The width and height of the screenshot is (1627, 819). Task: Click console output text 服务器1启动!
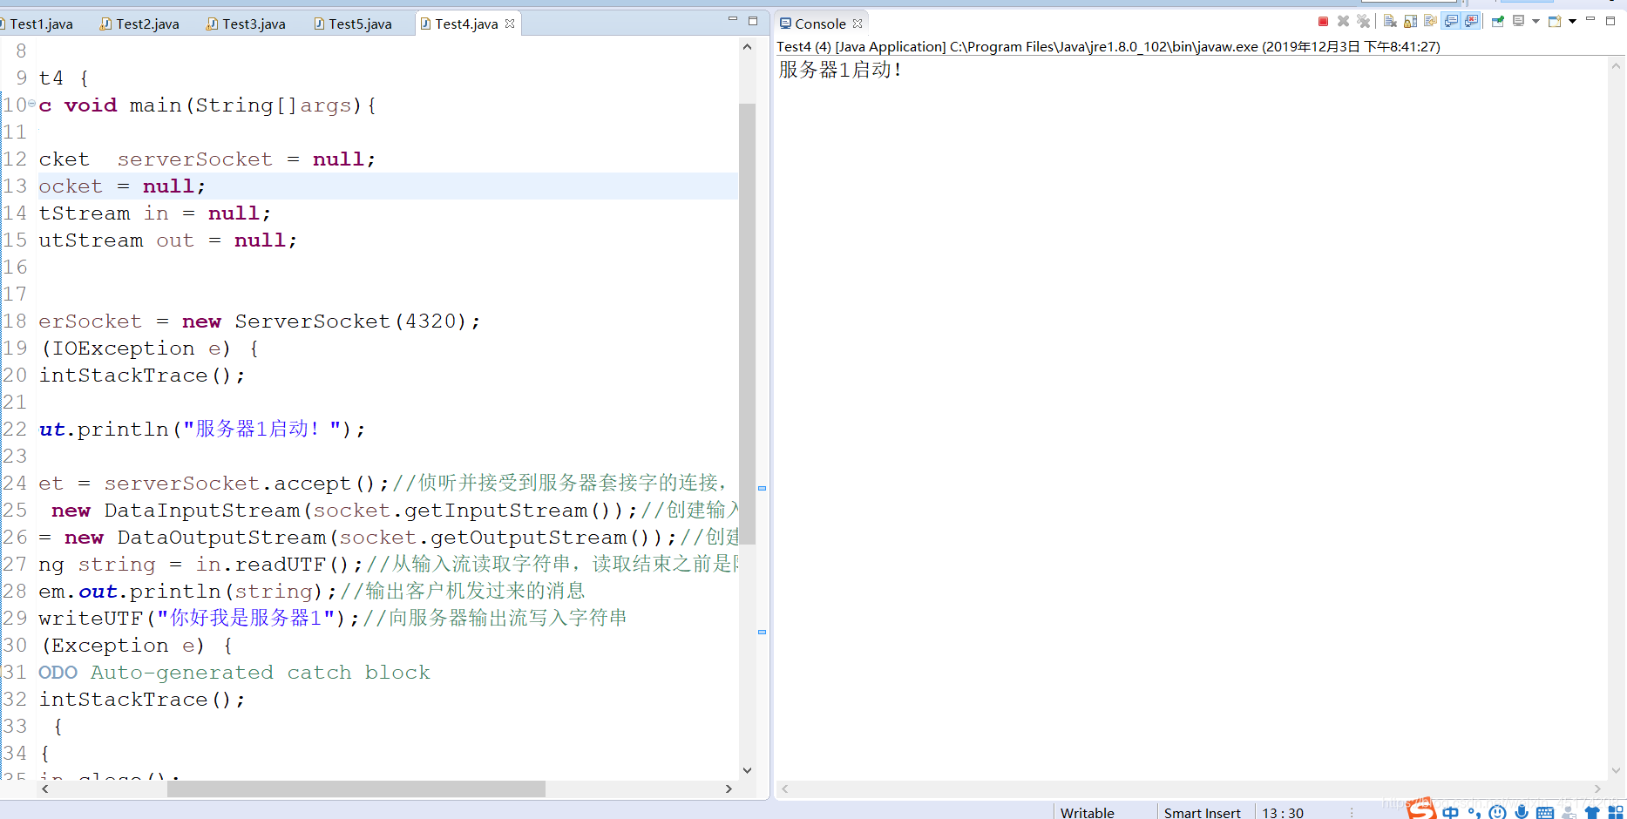(840, 70)
